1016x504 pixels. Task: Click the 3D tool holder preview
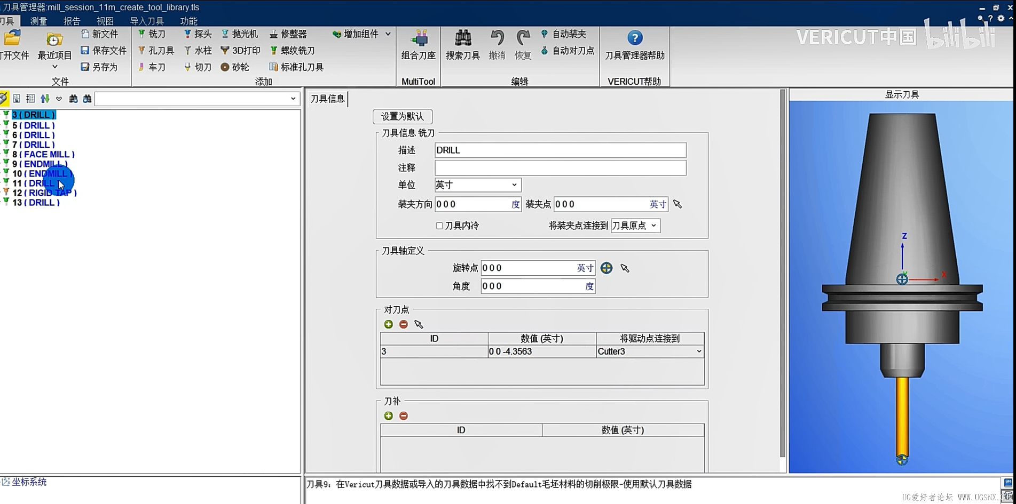point(902,287)
